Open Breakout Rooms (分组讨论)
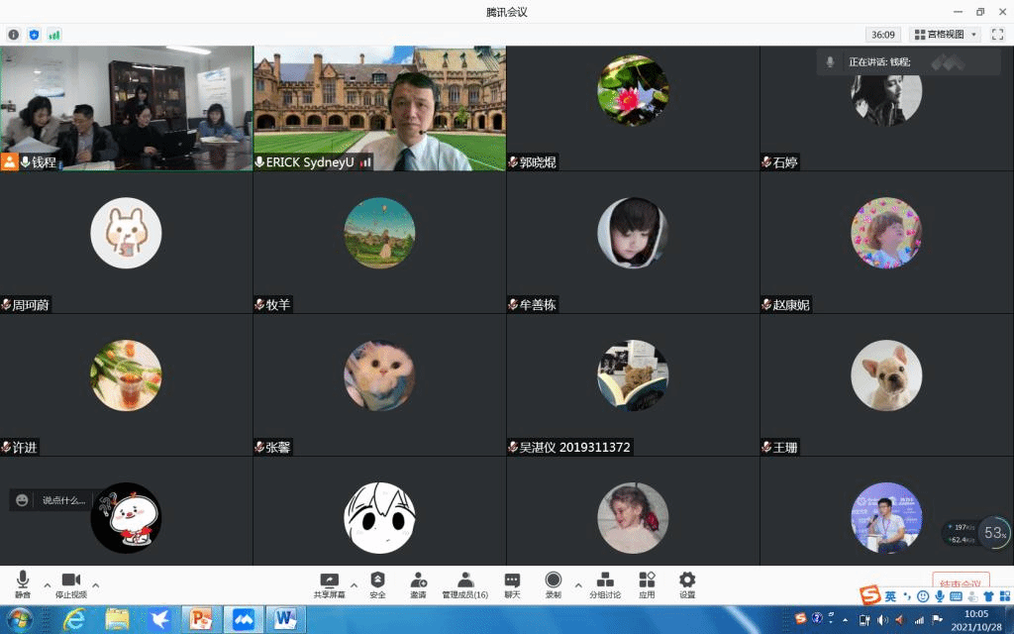Screen dimensions: 1014x634 tap(605, 583)
